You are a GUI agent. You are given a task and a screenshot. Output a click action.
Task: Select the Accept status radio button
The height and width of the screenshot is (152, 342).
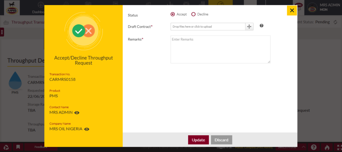(173, 14)
